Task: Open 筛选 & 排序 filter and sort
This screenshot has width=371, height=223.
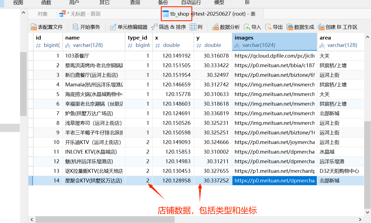Action: 169,27
